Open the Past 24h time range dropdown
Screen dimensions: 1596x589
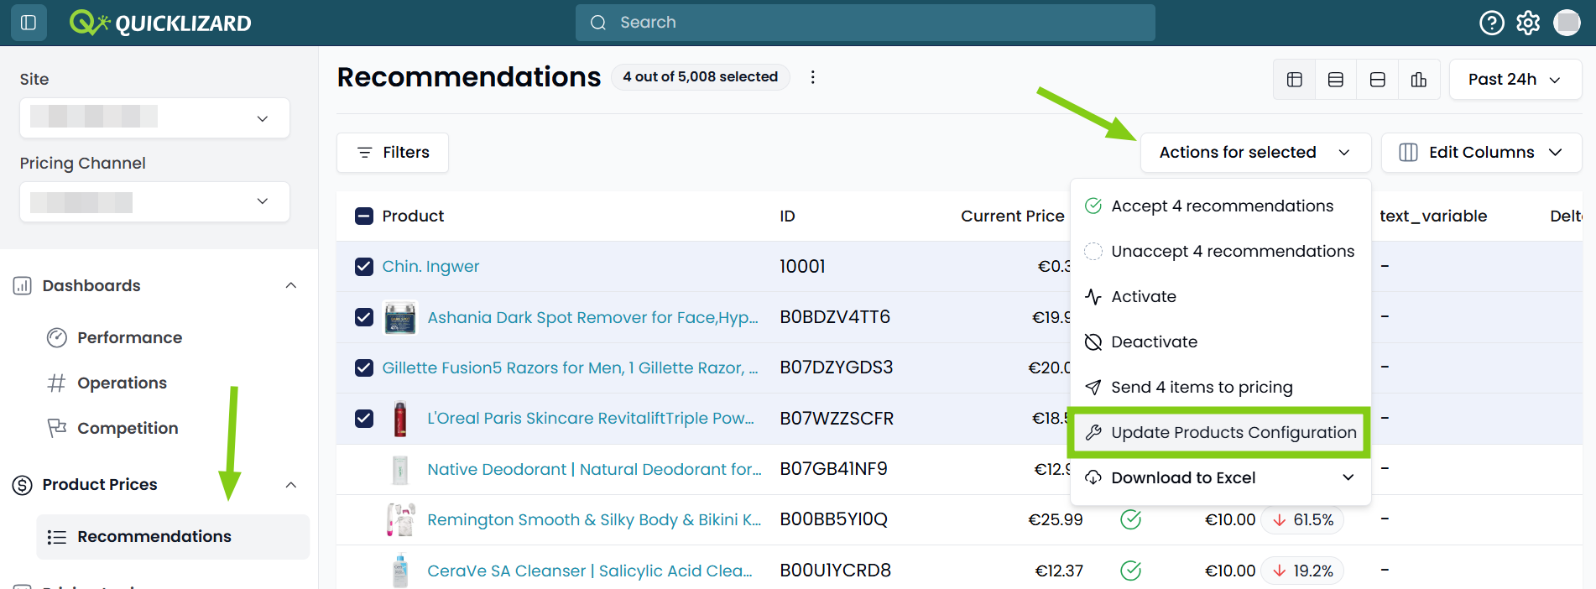coord(1515,80)
